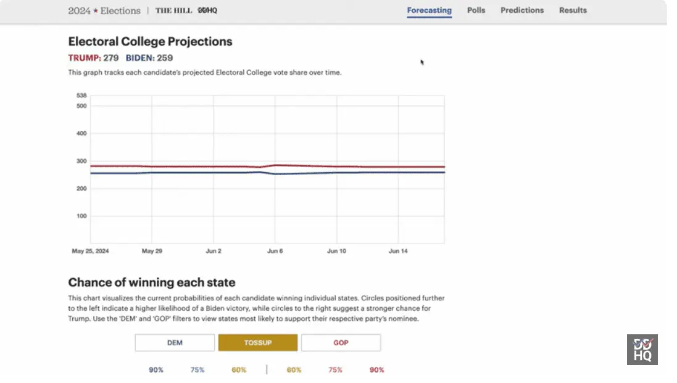Enable the DEM state filter

(175, 343)
